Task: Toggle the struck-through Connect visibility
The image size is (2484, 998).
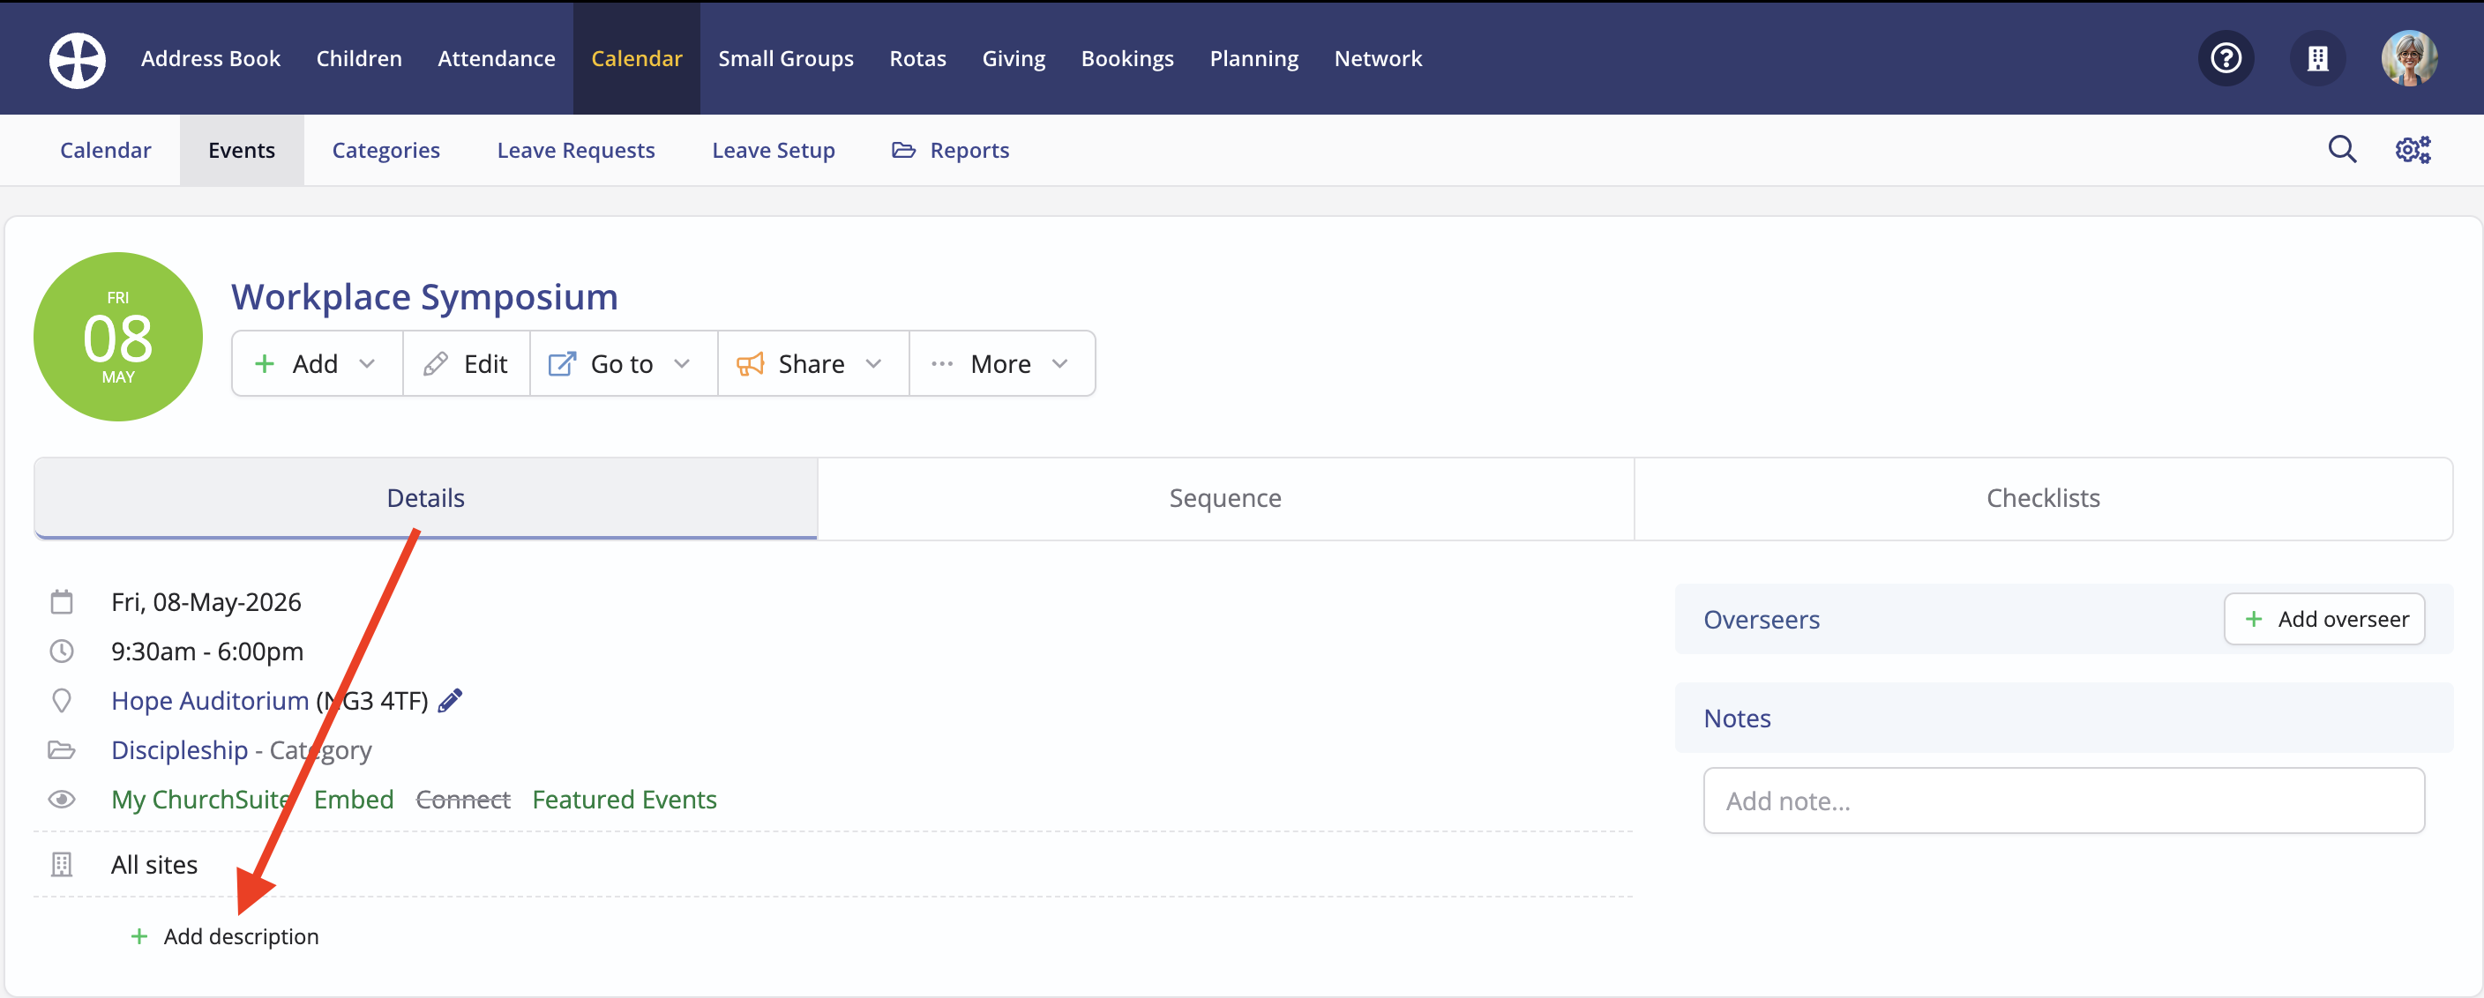Action: coord(463,799)
